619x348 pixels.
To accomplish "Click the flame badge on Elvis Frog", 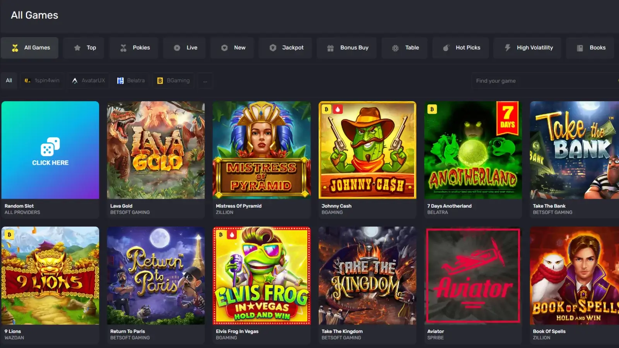I will (232, 235).
